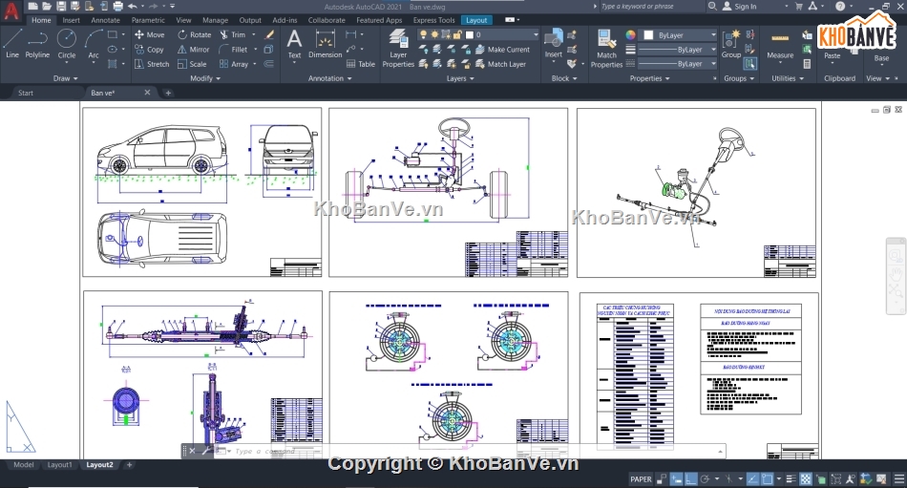Expand the Layers panel dropdown
907x488 pixels.
click(460, 78)
